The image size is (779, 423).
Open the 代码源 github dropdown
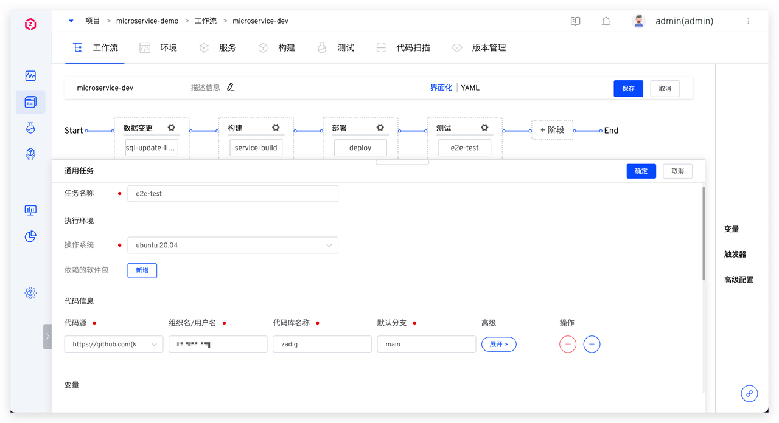[114, 344]
